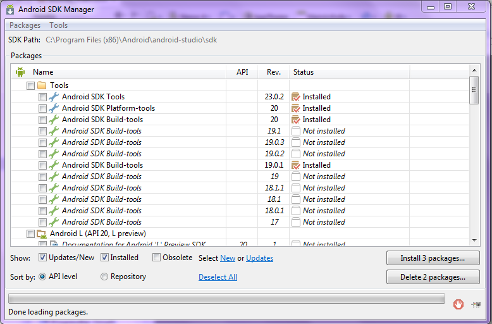Viewport: 492px width, 324px height.
Task: Open the Tools menu
Action: 58,25
